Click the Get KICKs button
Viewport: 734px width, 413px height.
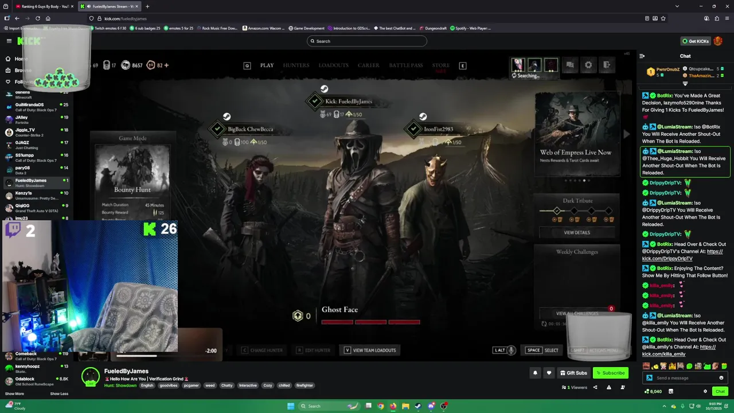695,41
